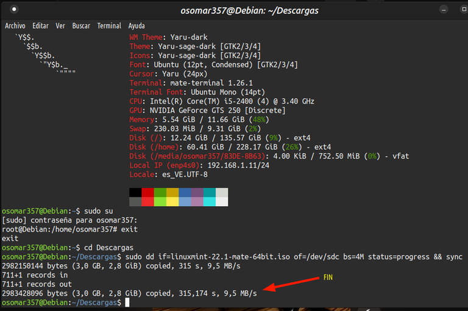Image resolution: width=468 pixels, height=311 pixels.
Task: Click the 'Memory: 5.54 GiB / 11.66 GiB' line
Action: 199,120
